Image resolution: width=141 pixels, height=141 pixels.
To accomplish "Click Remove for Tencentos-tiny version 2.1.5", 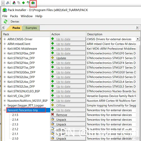I will pyautogui.click(x=68, y=115).
